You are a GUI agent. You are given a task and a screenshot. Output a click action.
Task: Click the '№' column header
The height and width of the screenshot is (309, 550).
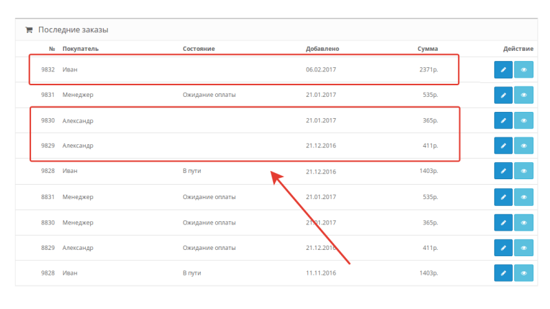[x=52, y=49]
